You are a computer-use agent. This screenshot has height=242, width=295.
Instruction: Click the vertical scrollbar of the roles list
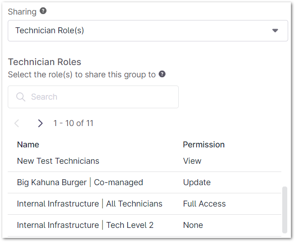coord(285,208)
